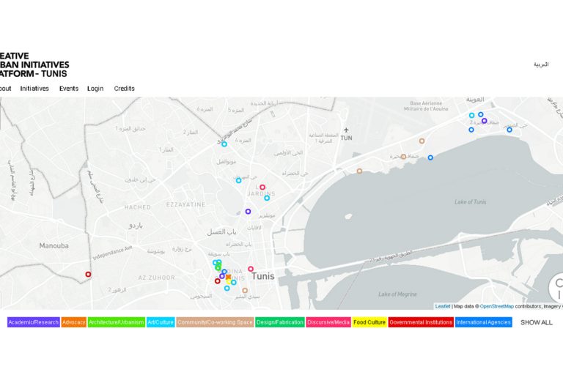Toggle the Design/Fabrication category filter
The image size is (563, 375).
point(280,322)
